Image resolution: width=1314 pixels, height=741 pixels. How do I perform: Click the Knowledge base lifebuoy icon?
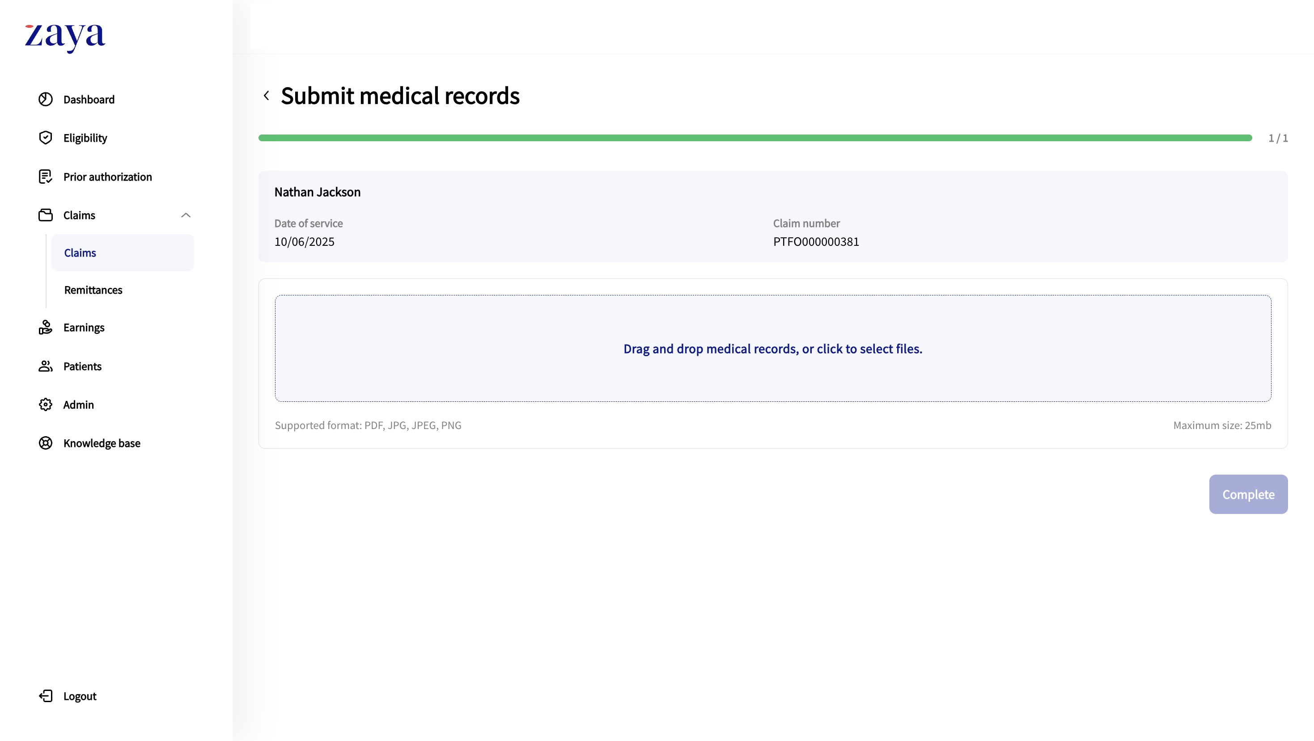46,443
